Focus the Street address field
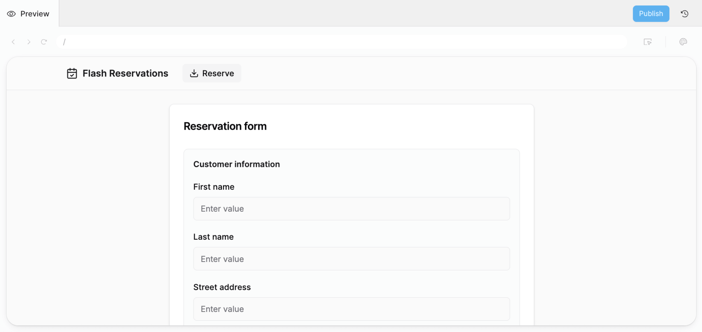Image resolution: width=702 pixels, height=332 pixels. pyautogui.click(x=351, y=309)
